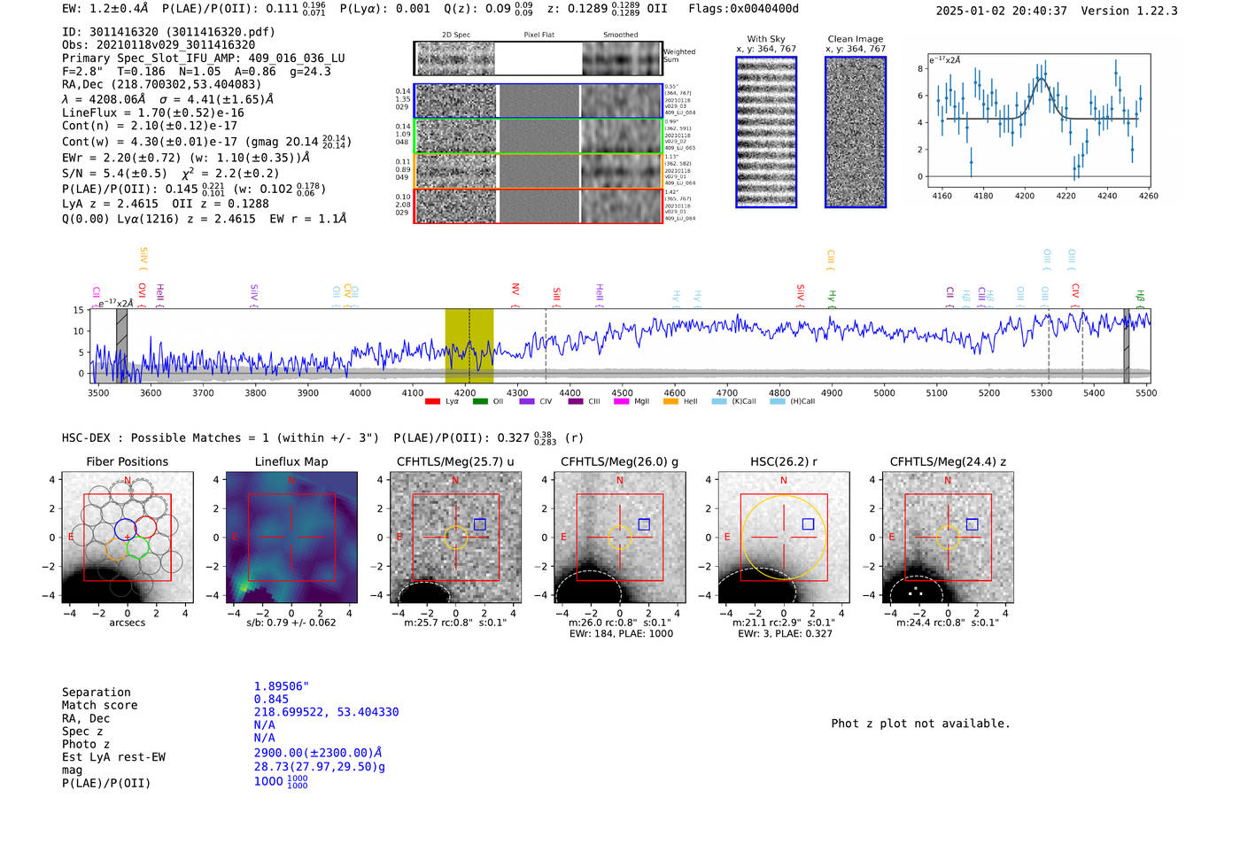The width and height of the screenshot is (1240, 844).
Task: Click the yellow aperture circle in CFHTLS u image
Action: click(x=455, y=537)
